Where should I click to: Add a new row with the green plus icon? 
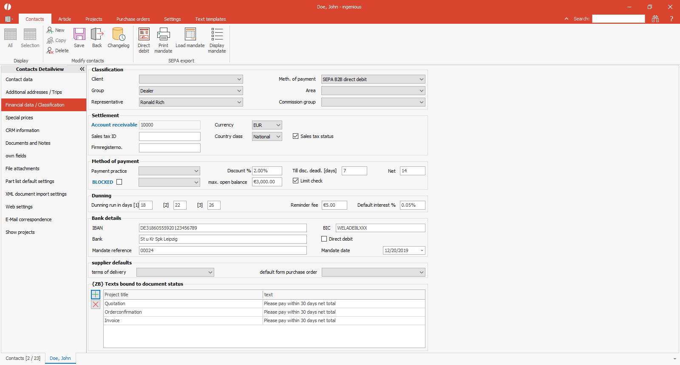tap(96, 295)
